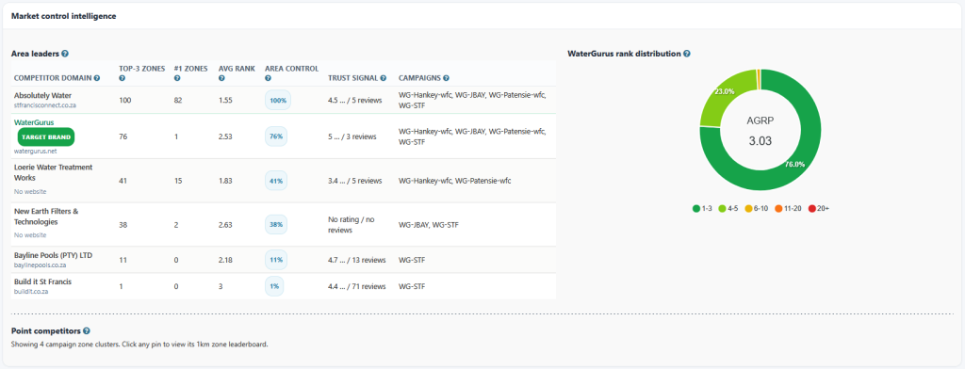Select Loerie Water Treatment Works row name
The width and height of the screenshot is (965, 369).
click(53, 172)
